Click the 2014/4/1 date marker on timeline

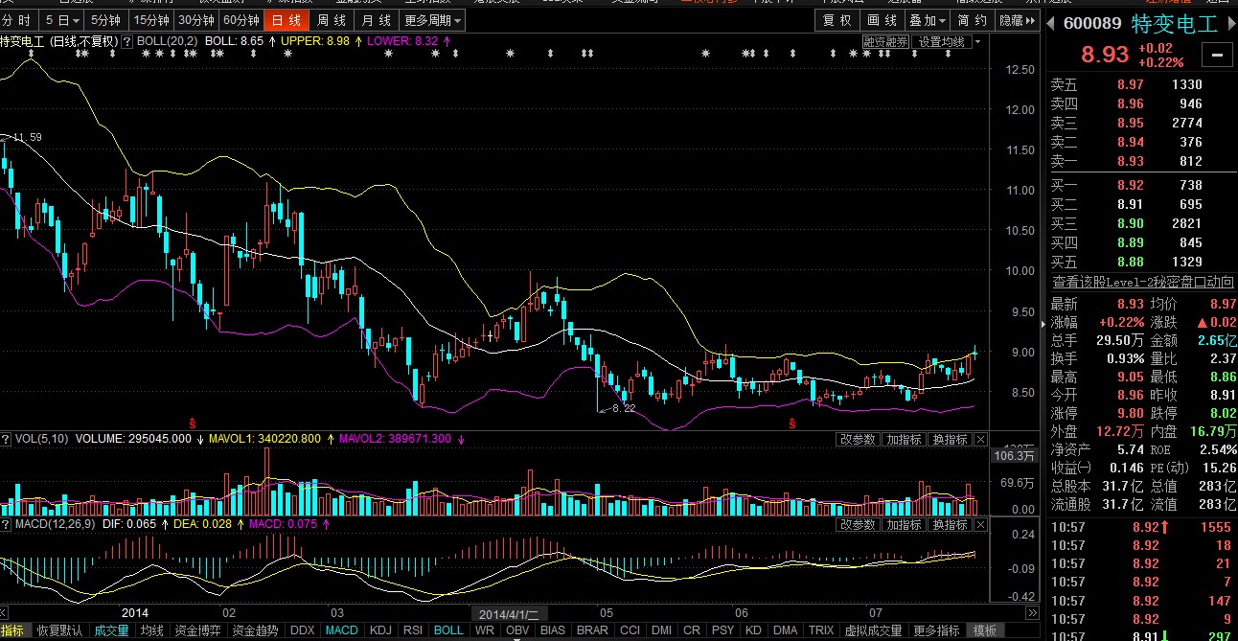[510, 613]
